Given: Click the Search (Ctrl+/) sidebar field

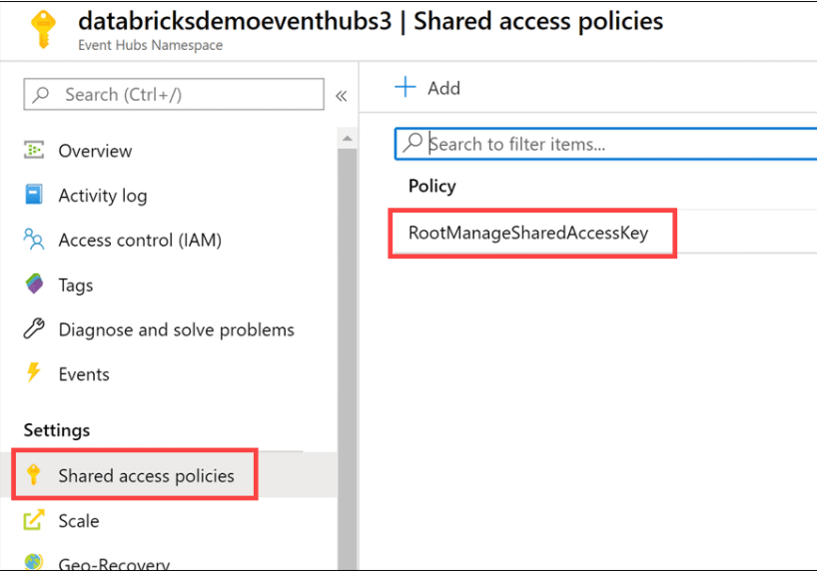Looking at the screenshot, I should [x=174, y=95].
